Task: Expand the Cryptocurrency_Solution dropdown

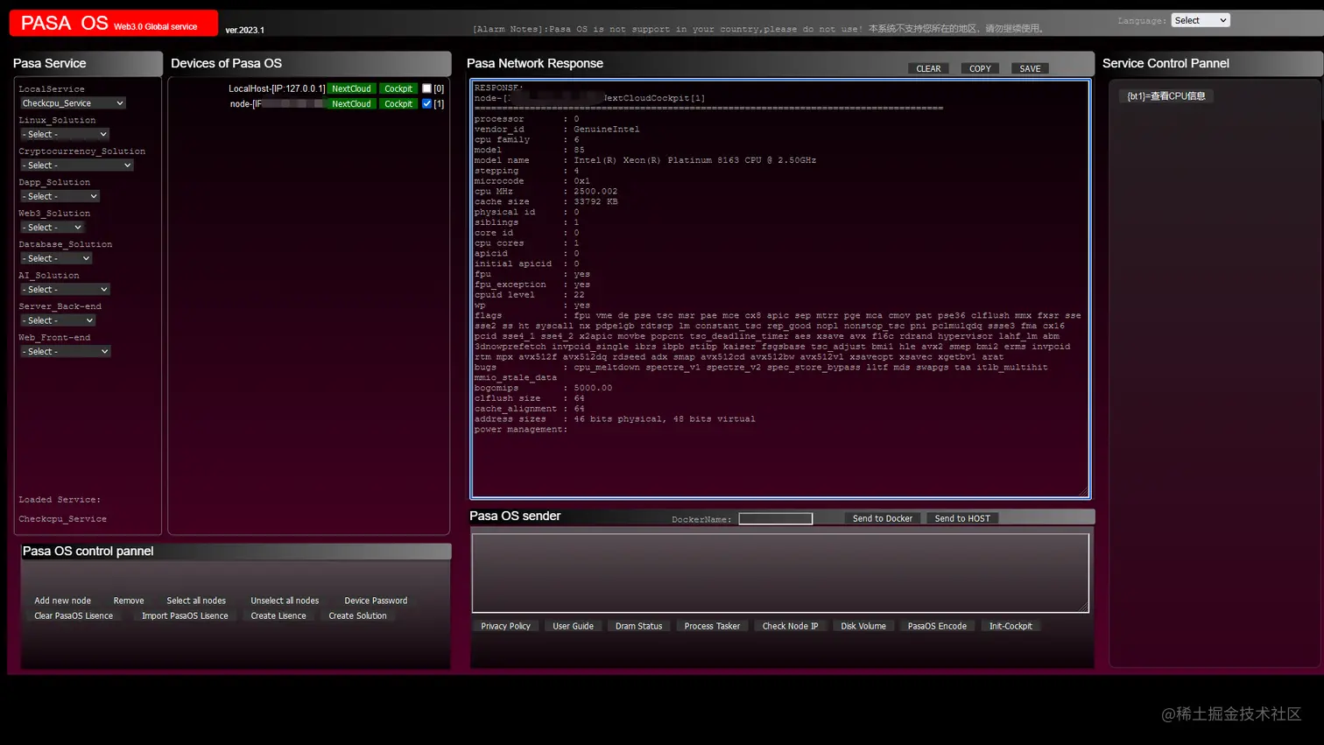Action: [76, 165]
